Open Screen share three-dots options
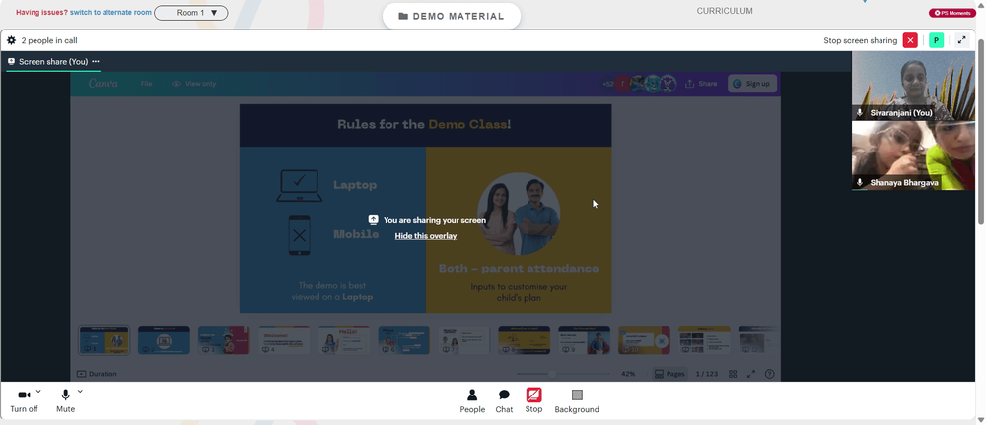This screenshot has width=986, height=425. pyautogui.click(x=96, y=62)
